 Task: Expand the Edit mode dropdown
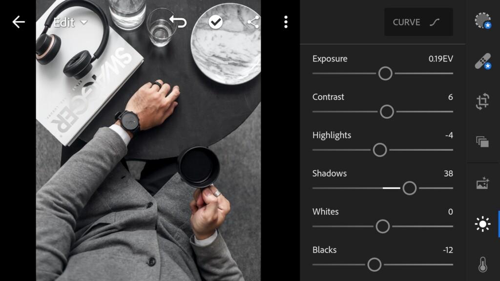(x=70, y=22)
